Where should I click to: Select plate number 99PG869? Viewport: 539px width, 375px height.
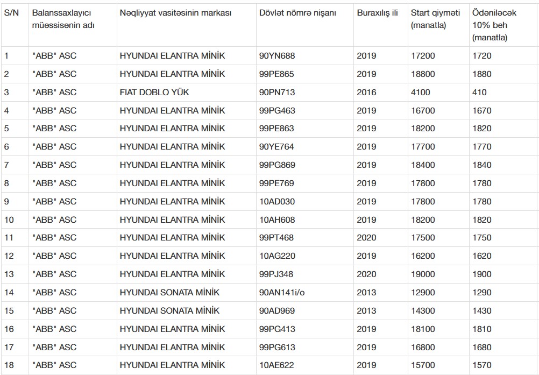click(x=277, y=165)
